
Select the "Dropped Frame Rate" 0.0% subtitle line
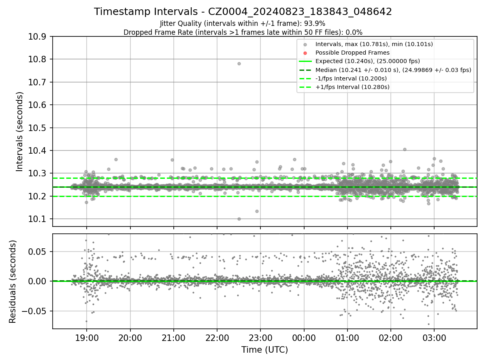pos(243,32)
